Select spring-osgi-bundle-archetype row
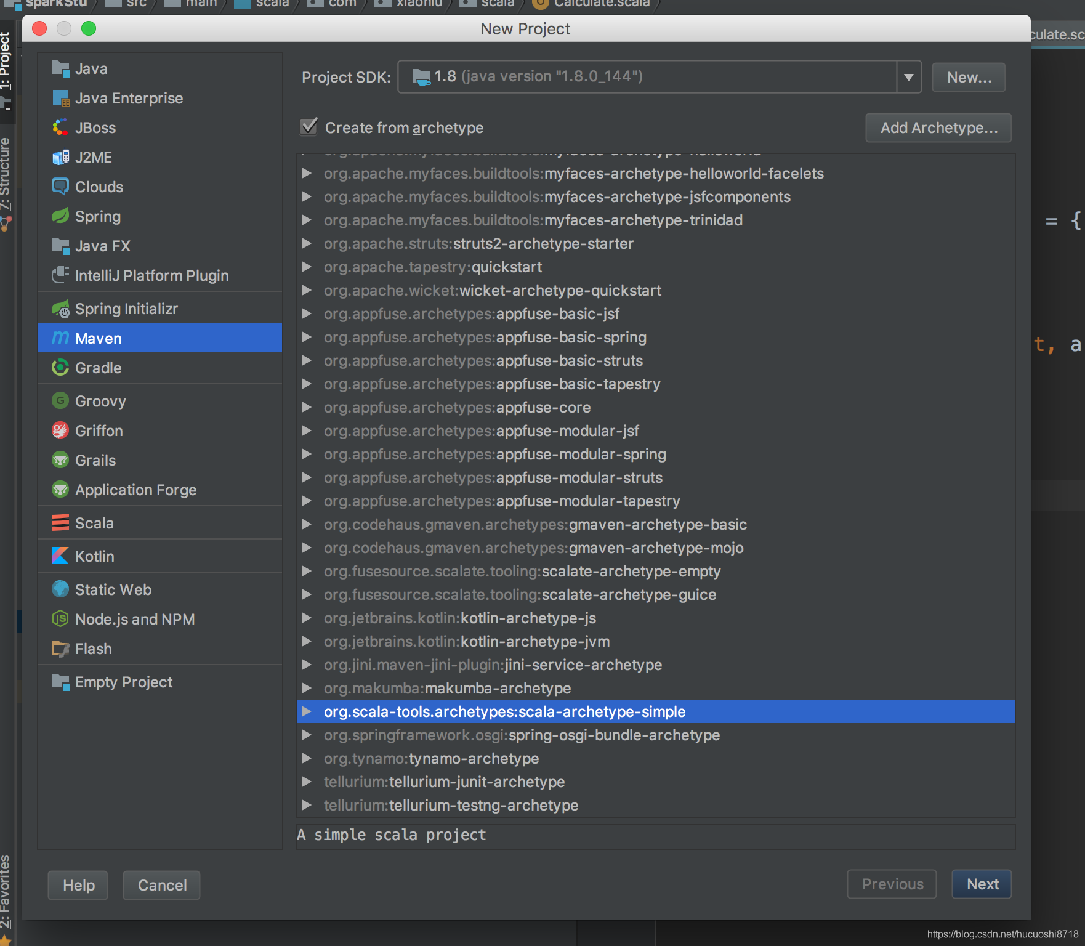Image resolution: width=1085 pixels, height=946 pixels. [655, 735]
